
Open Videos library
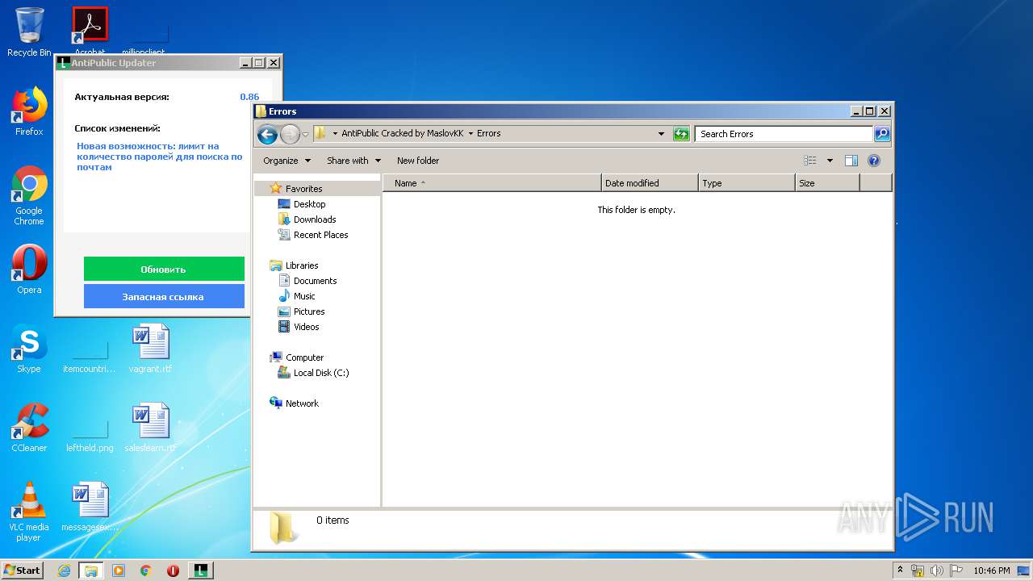click(306, 327)
